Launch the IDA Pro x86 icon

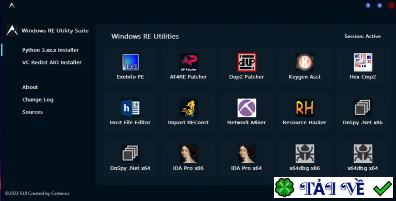189,153
